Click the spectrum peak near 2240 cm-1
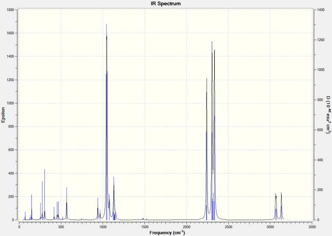The image size is (332, 236). click(x=207, y=79)
